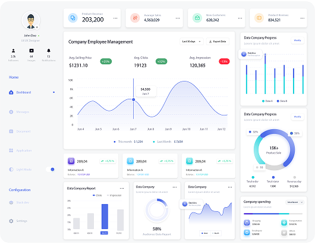Click the John Doe profile avatar

click(x=31, y=20)
